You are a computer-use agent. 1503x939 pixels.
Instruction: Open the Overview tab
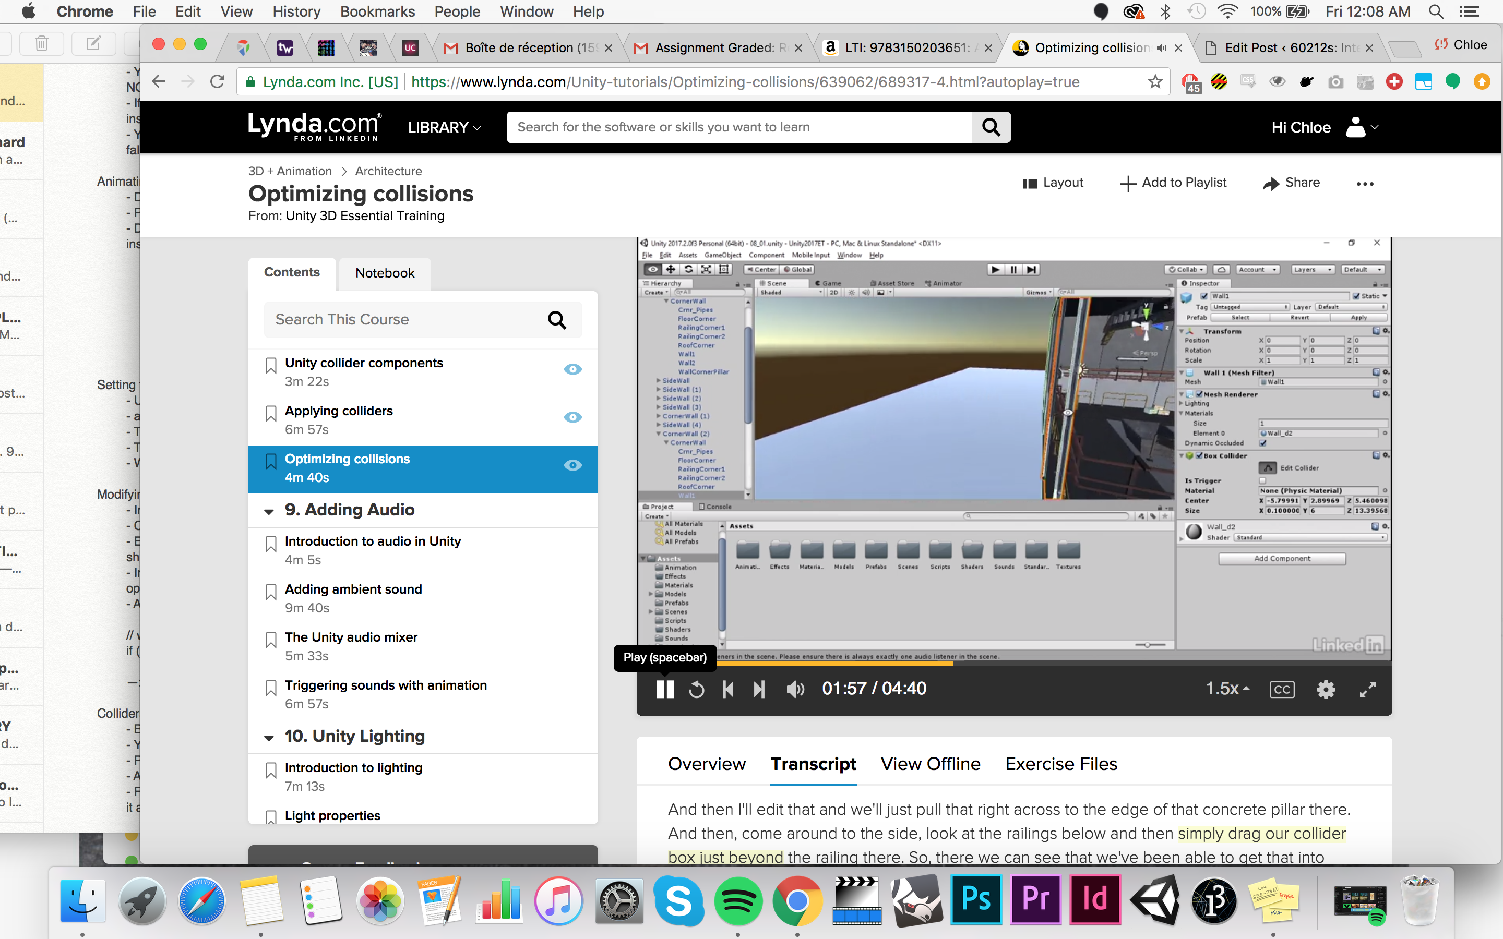pyautogui.click(x=707, y=764)
